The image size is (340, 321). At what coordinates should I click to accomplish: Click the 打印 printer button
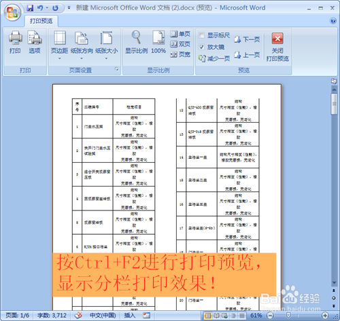15,43
